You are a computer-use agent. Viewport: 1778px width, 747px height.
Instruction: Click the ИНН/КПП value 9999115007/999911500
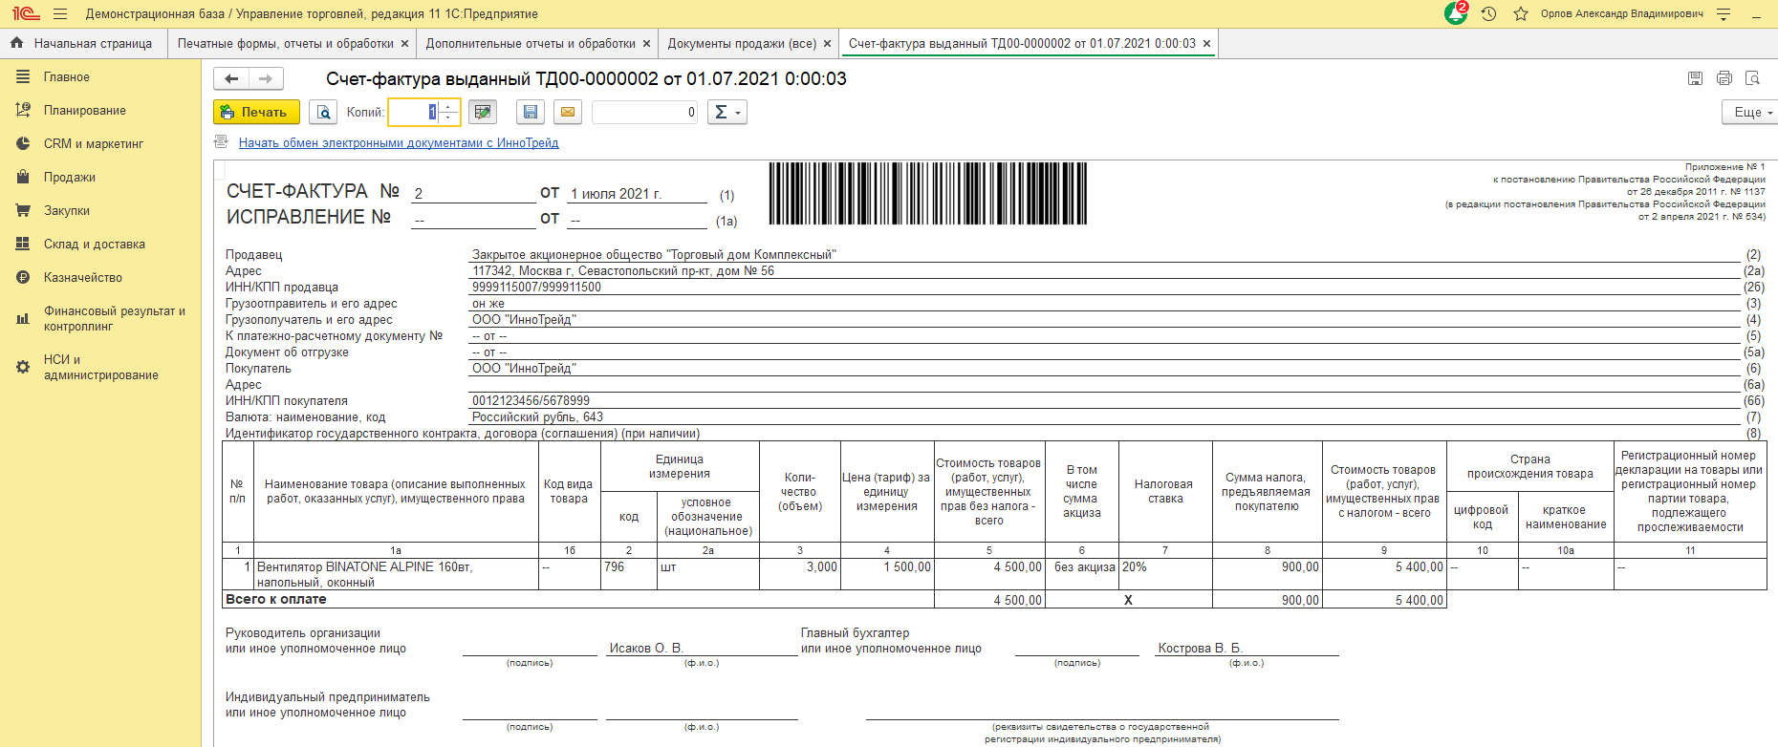pyautogui.click(x=536, y=288)
